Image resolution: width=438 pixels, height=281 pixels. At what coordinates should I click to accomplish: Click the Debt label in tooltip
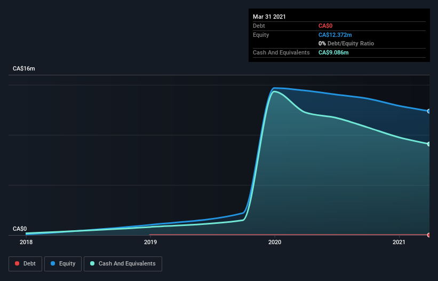259,26
